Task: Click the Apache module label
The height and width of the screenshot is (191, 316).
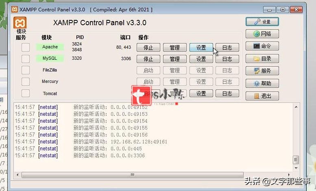Action: point(50,47)
